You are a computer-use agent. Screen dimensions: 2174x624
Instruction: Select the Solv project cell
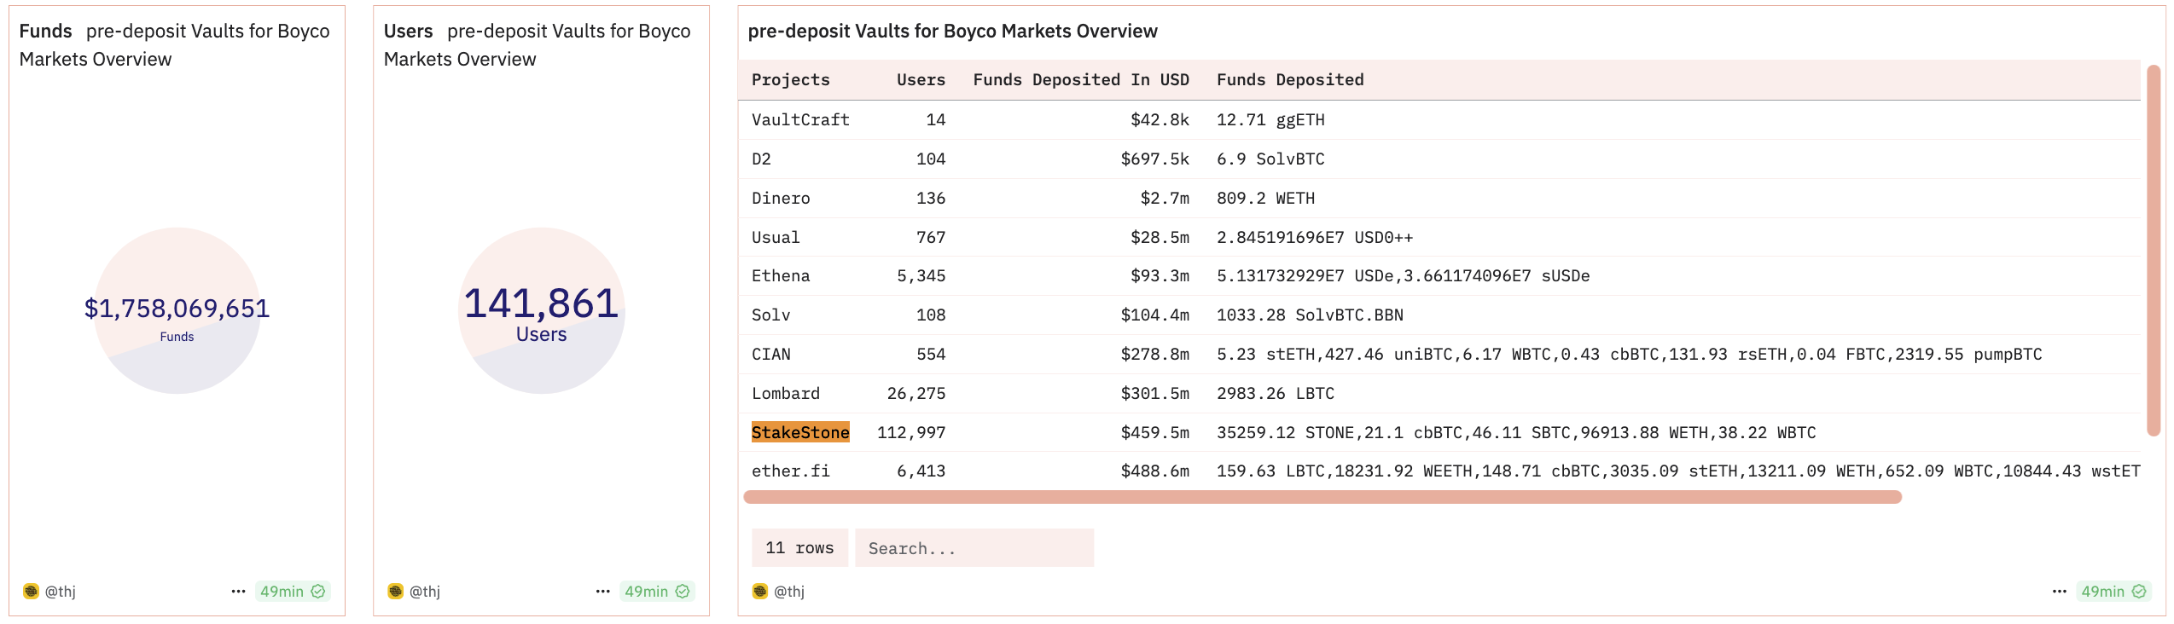coord(770,315)
